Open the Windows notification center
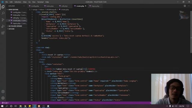This screenshot has width=192, height=108. [188, 106]
